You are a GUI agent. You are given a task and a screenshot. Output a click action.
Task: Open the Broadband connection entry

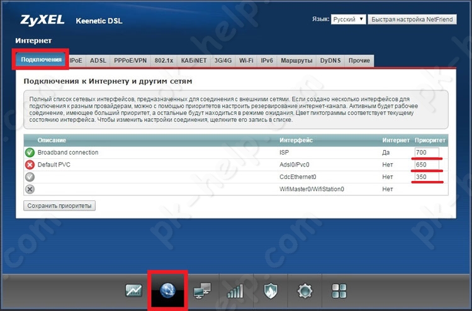(x=68, y=153)
